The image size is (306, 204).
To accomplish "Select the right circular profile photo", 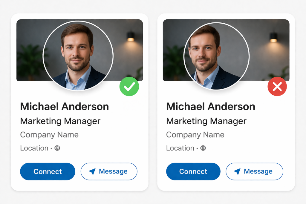I will 216,56.
